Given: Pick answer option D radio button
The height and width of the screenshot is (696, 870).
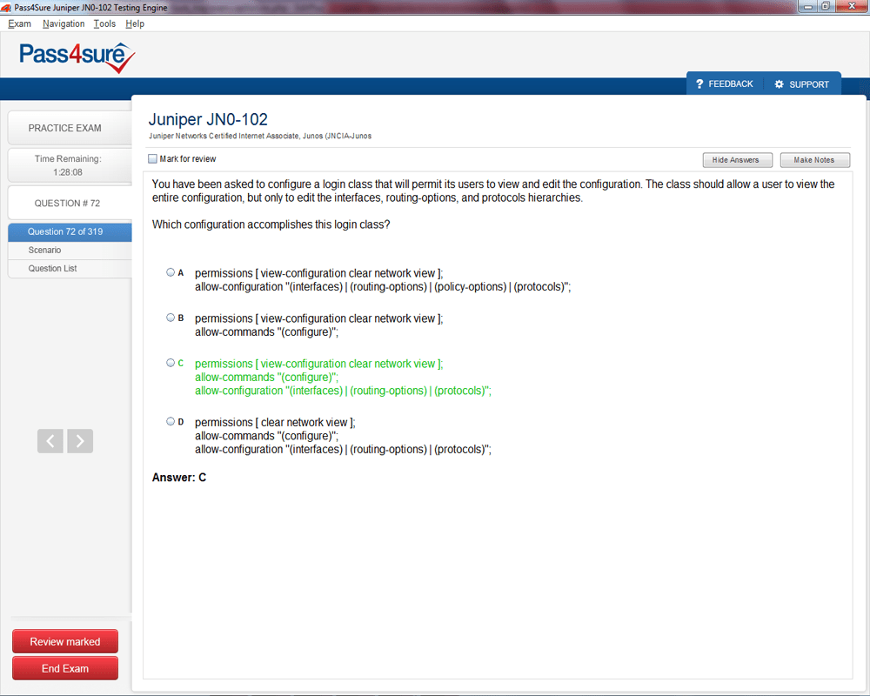Looking at the screenshot, I should [171, 421].
